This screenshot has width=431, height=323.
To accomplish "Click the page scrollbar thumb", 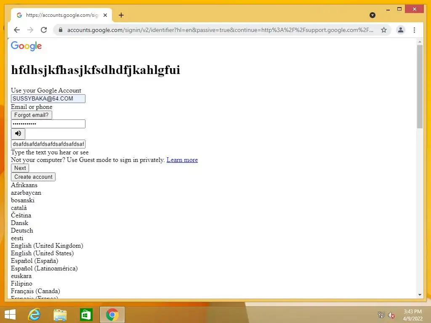I will click(x=420, y=87).
